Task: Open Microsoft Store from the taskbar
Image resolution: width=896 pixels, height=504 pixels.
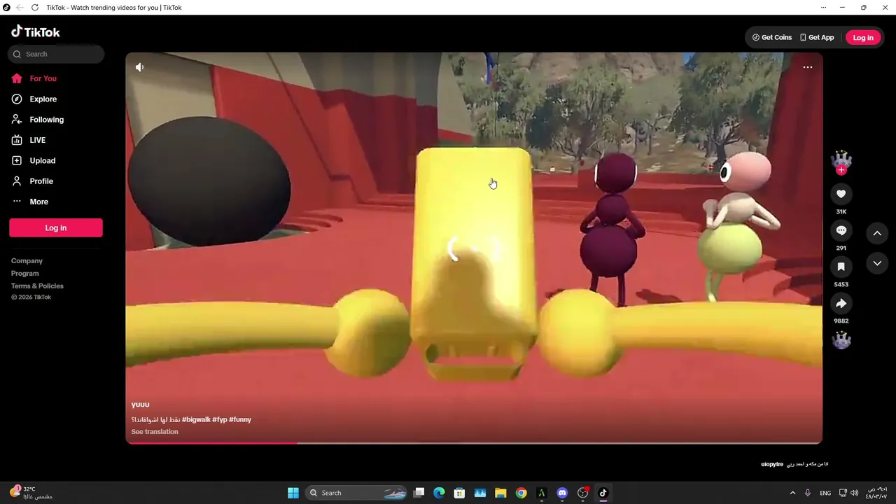Action: click(x=459, y=493)
